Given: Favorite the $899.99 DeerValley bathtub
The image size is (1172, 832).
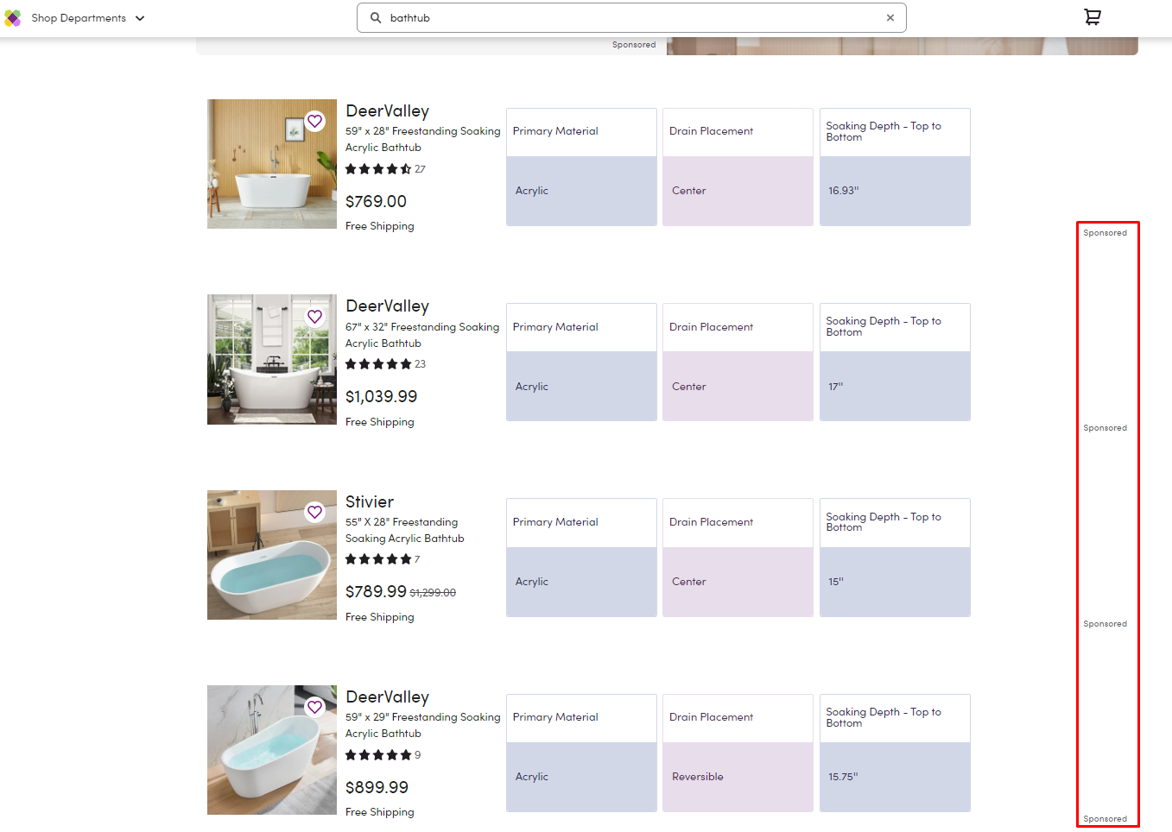Looking at the screenshot, I should tap(315, 707).
